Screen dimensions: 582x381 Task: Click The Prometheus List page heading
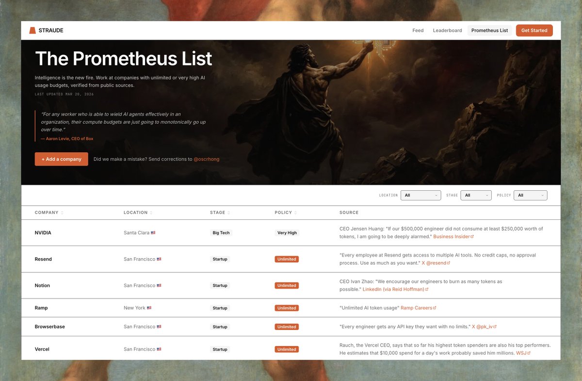pos(124,59)
